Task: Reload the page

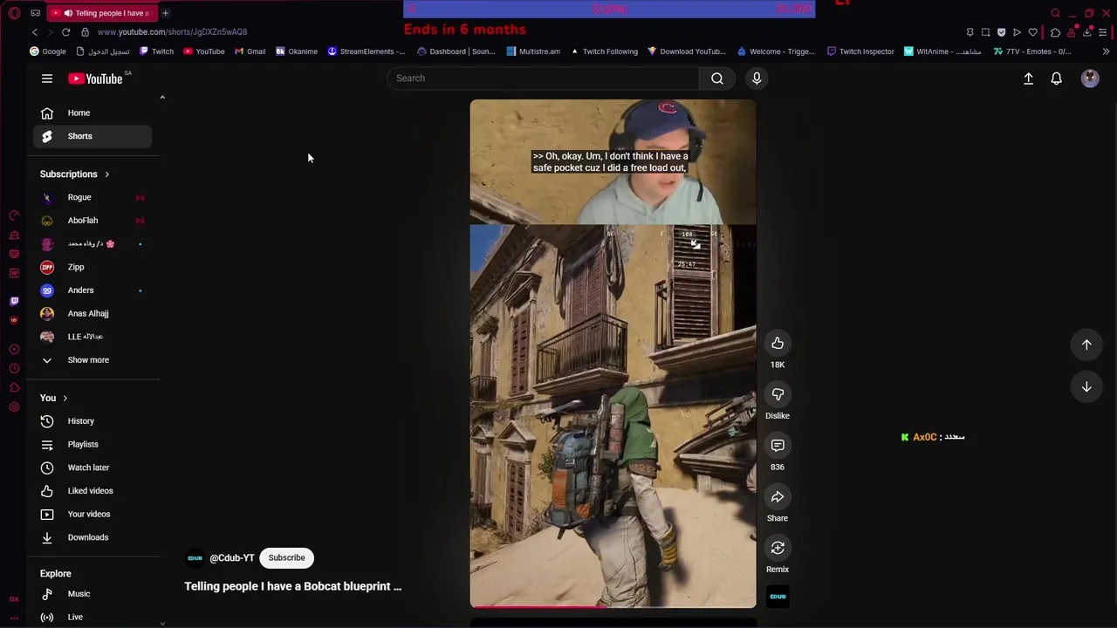Action: (65, 32)
